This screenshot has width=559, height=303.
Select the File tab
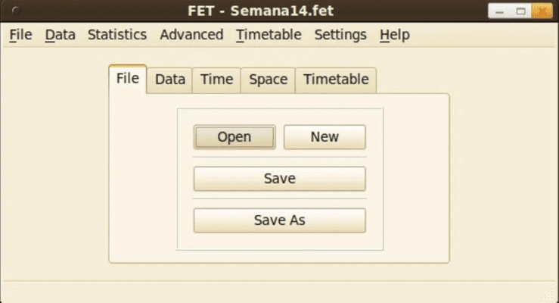tap(127, 79)
